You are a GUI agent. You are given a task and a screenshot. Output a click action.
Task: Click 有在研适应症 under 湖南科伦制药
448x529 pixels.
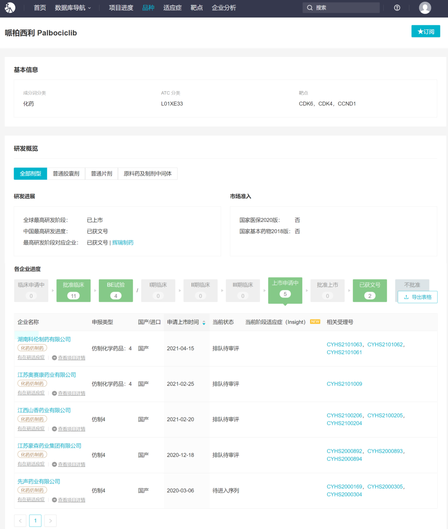(31, 358)
